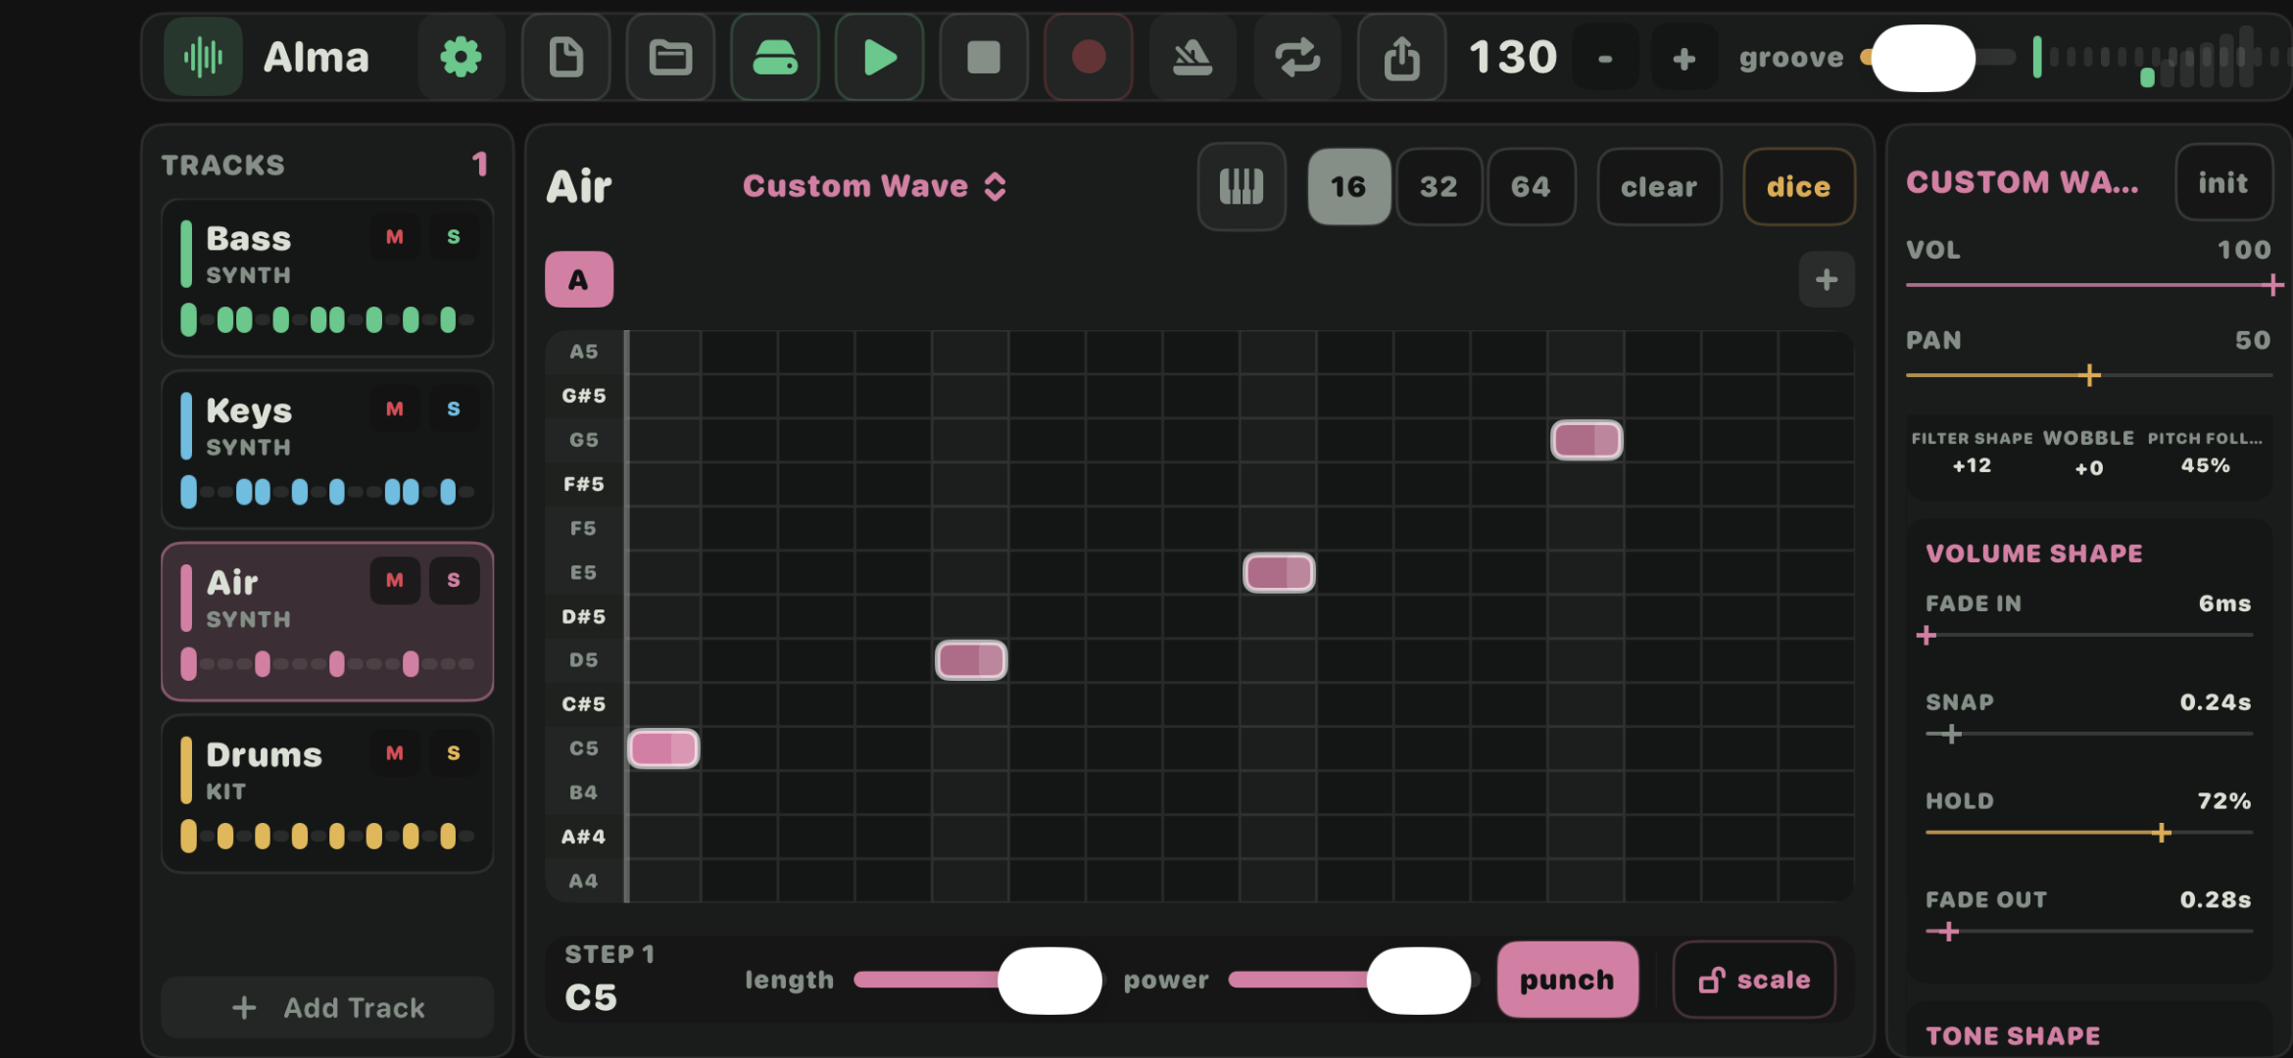
Task: Click the add pattern plus button
Action: point(1825,279)
